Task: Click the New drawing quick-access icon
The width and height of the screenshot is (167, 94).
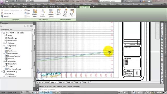Action: click(7, 1)
